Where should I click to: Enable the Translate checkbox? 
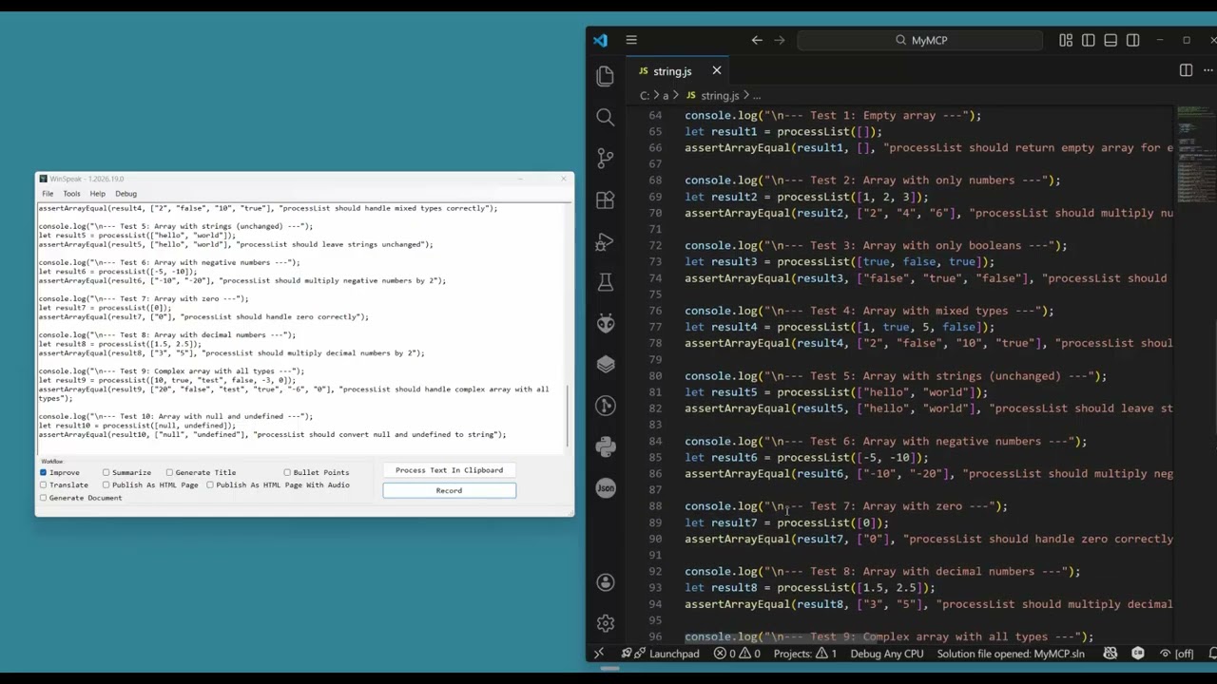click(x=43, y=484)
